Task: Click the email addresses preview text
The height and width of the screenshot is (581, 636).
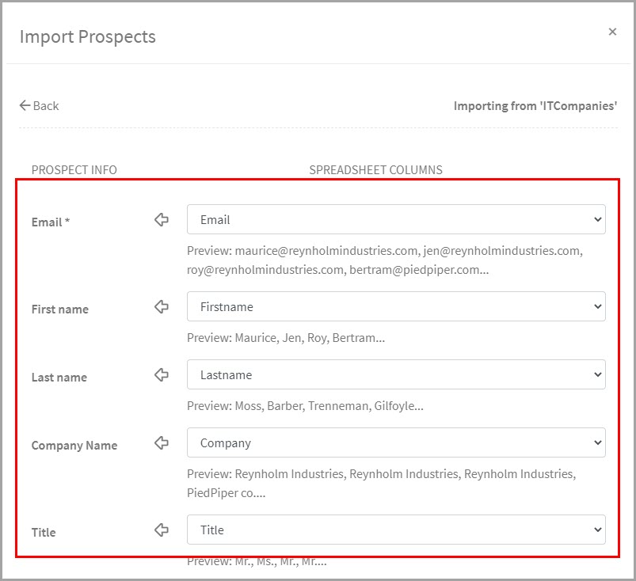Action: pos(384,260)
